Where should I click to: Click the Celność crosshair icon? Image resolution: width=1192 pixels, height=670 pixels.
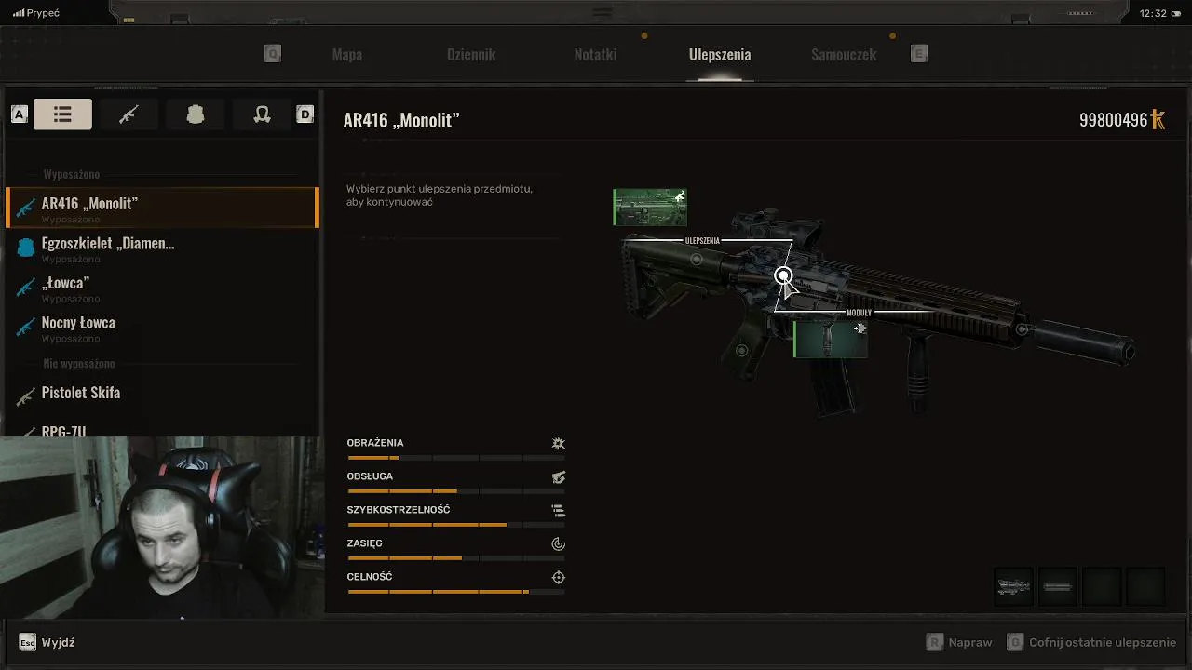click(x=558, y=578)
